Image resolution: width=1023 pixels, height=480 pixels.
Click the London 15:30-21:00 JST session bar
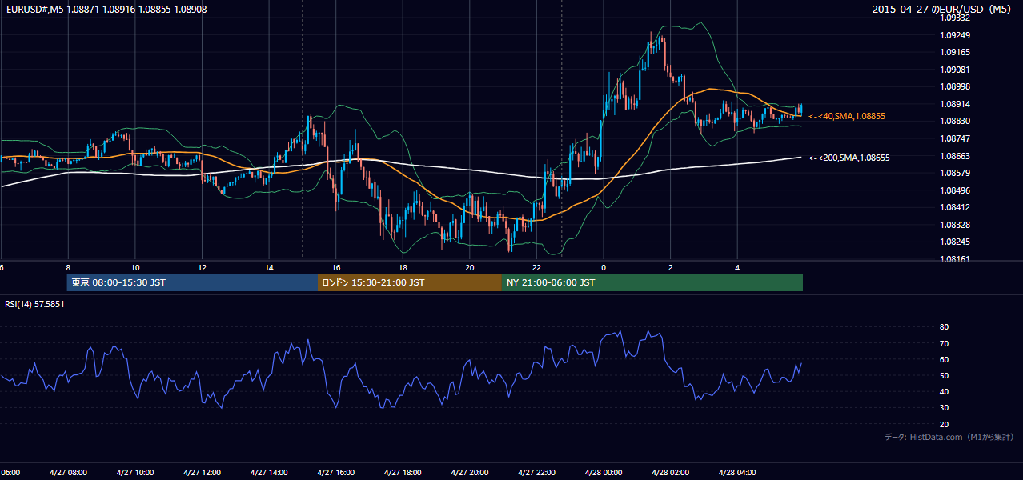(410, 282)
